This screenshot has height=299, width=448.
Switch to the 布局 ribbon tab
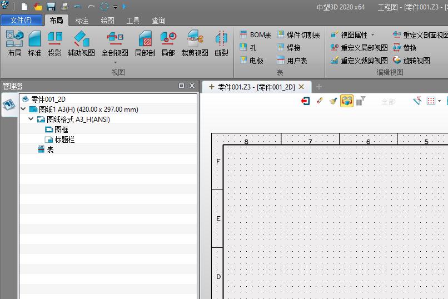(x=56, y=20)
